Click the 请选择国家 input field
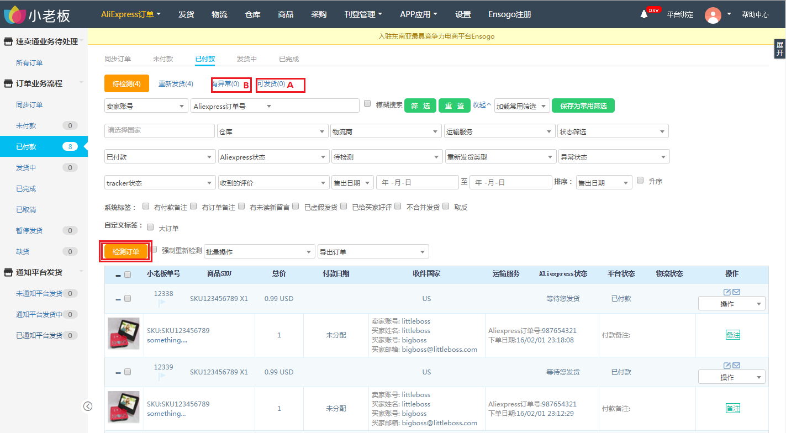The height and width of the screenshot is (433, 786). pos(159,131)
